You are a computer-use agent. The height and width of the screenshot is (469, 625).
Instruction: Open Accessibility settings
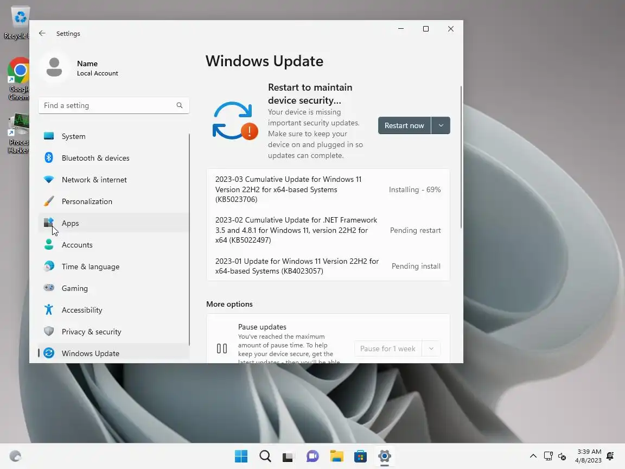(113, 310)
